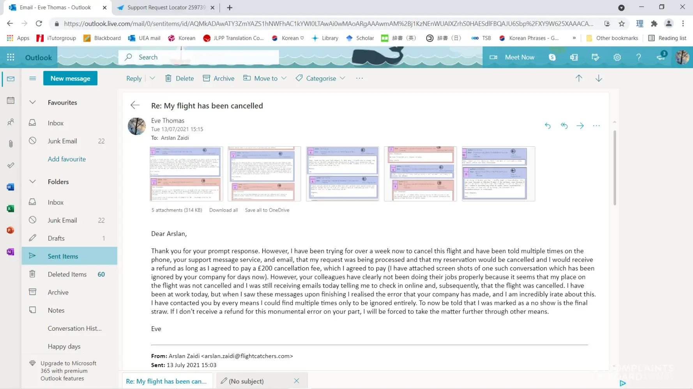Launch Excel from left rail

pos(11,209)
